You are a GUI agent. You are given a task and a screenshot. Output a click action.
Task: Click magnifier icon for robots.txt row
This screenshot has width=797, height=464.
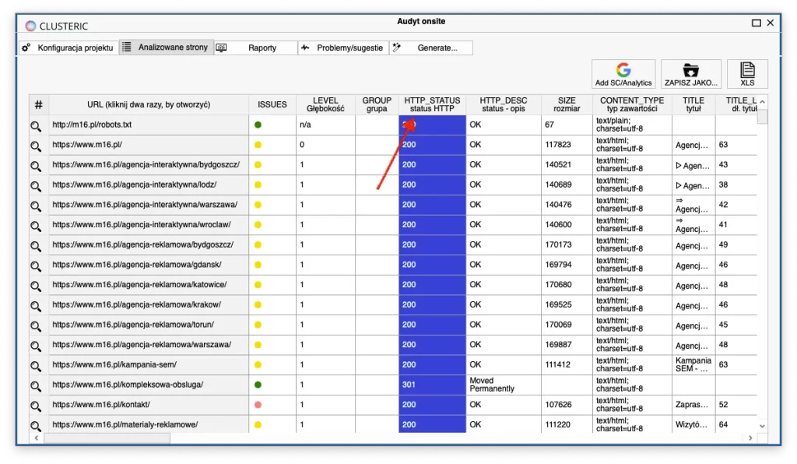[36, 125]
